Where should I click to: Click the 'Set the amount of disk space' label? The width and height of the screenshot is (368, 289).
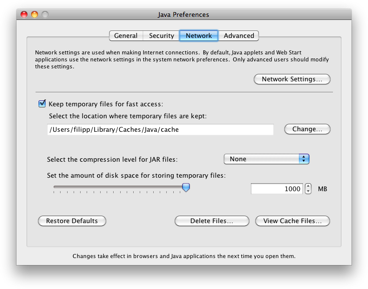point(136,176)
